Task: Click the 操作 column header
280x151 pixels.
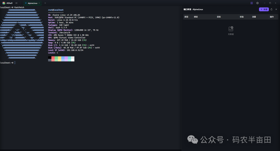Action: (272, 17)
